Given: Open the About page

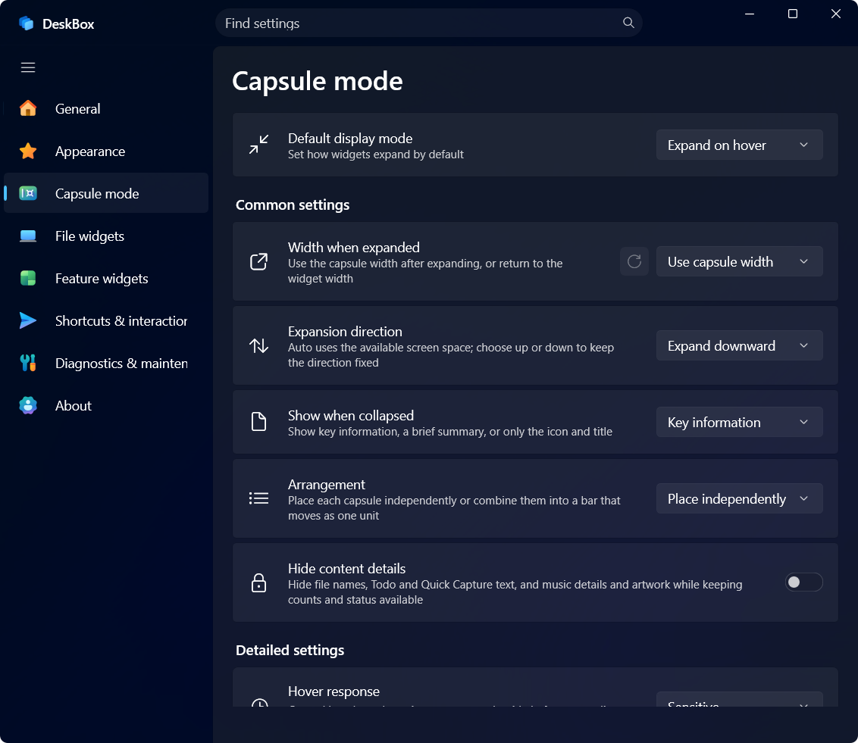Looking at the screenshot, I should 106,405.
